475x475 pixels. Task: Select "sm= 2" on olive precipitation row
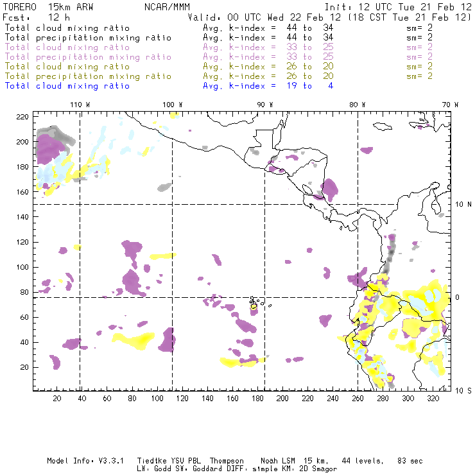click(x=419, y=76)
